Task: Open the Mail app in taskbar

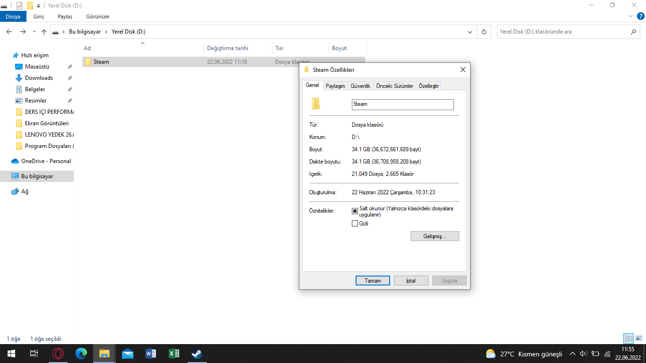Action: tap(128, 354)
